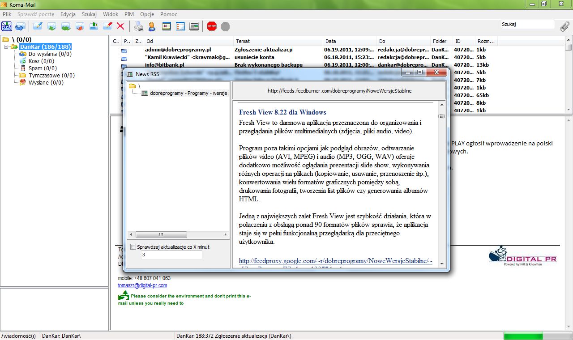Click the Szukaj search field
The image size is (573, 340).
pyautogui.click(x=528, y=25)
